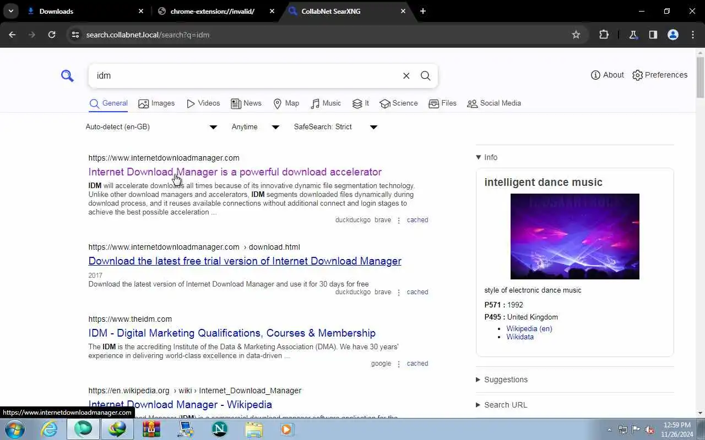Switch to the Map tab
The image size is (705, 440).
coord(286,103)
